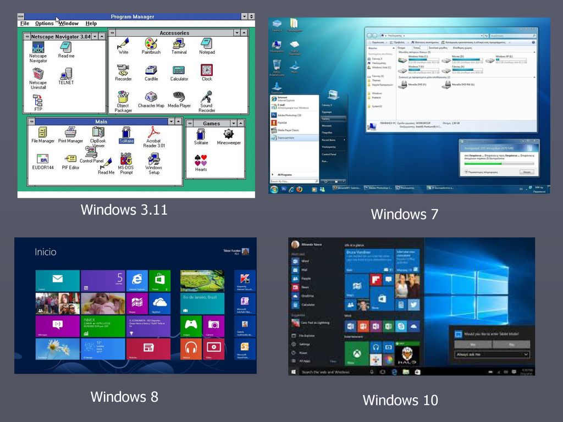Viewport: 563px width, 422px height.
Task: Click All Programs in Windows 7 Start menu
Action: pos(284,175)
